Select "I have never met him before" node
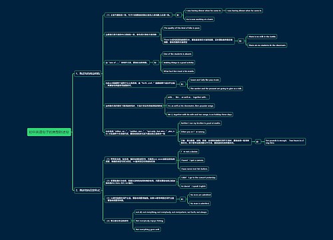Viewport: 333px width, 240px height. 194,169
